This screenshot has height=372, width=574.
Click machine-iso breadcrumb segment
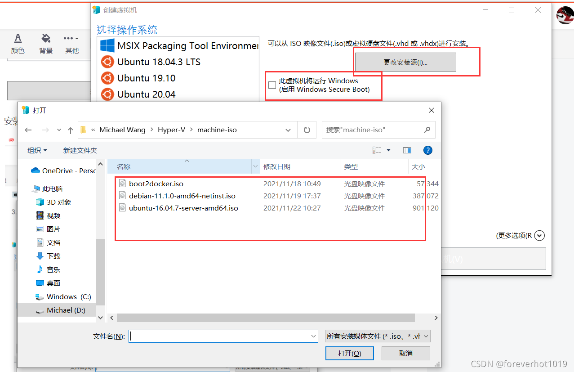point(217,130)
